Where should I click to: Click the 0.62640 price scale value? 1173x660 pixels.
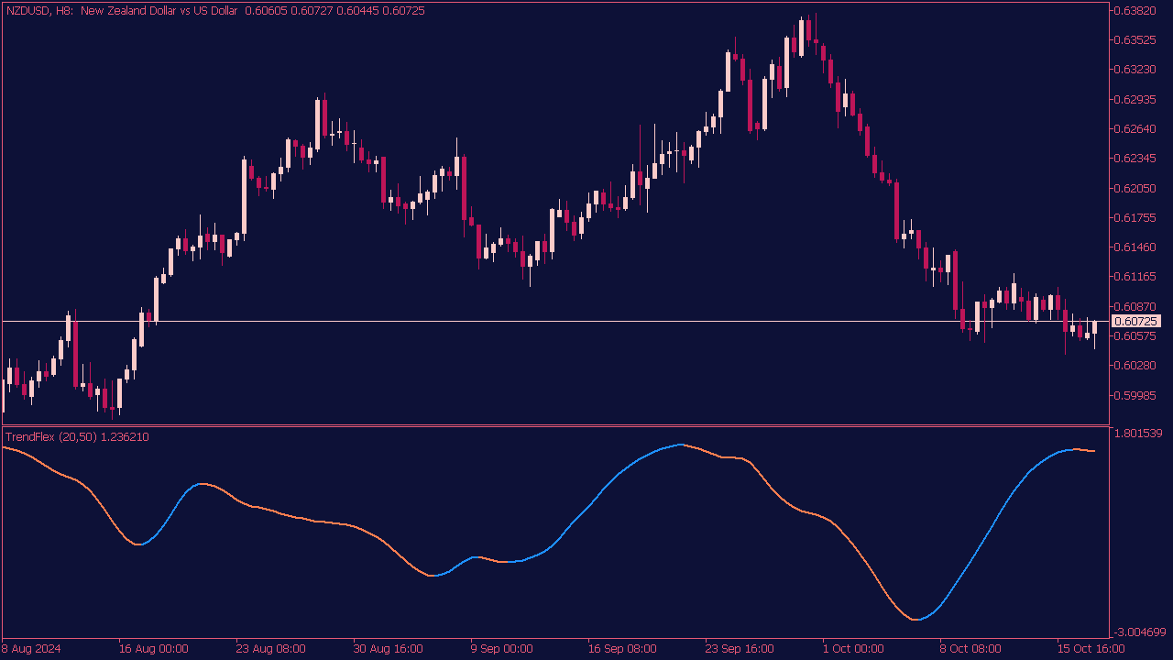1135,129
